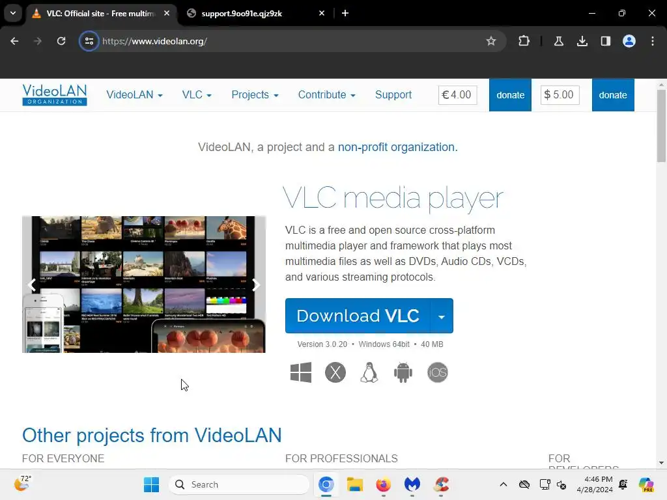The height and width of the screenshot is (500, 667).
Task: Expand the Projects navigation dropdown
Action: click(x=255, y=95)
